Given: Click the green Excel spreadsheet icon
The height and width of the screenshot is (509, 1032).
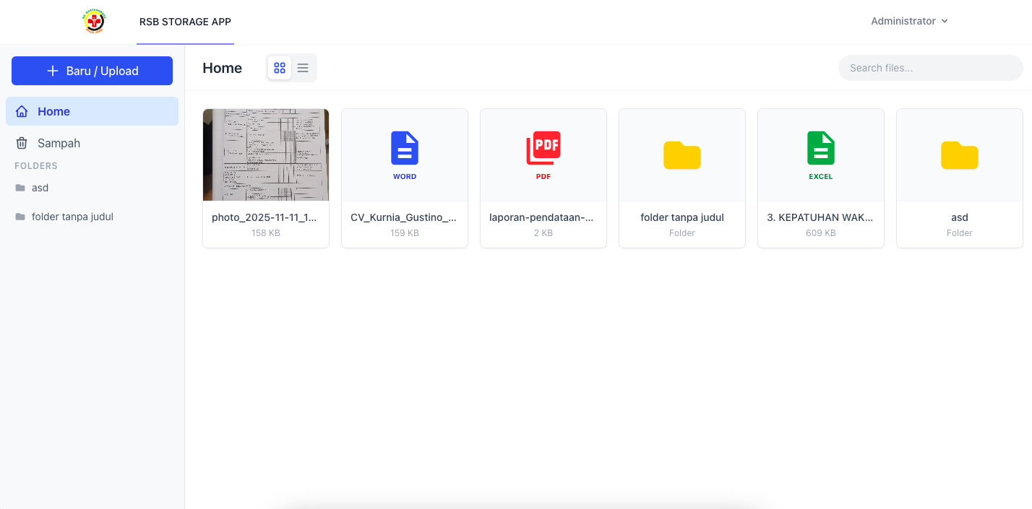Looking at the screenshot, I should click(x=820, y=148).
